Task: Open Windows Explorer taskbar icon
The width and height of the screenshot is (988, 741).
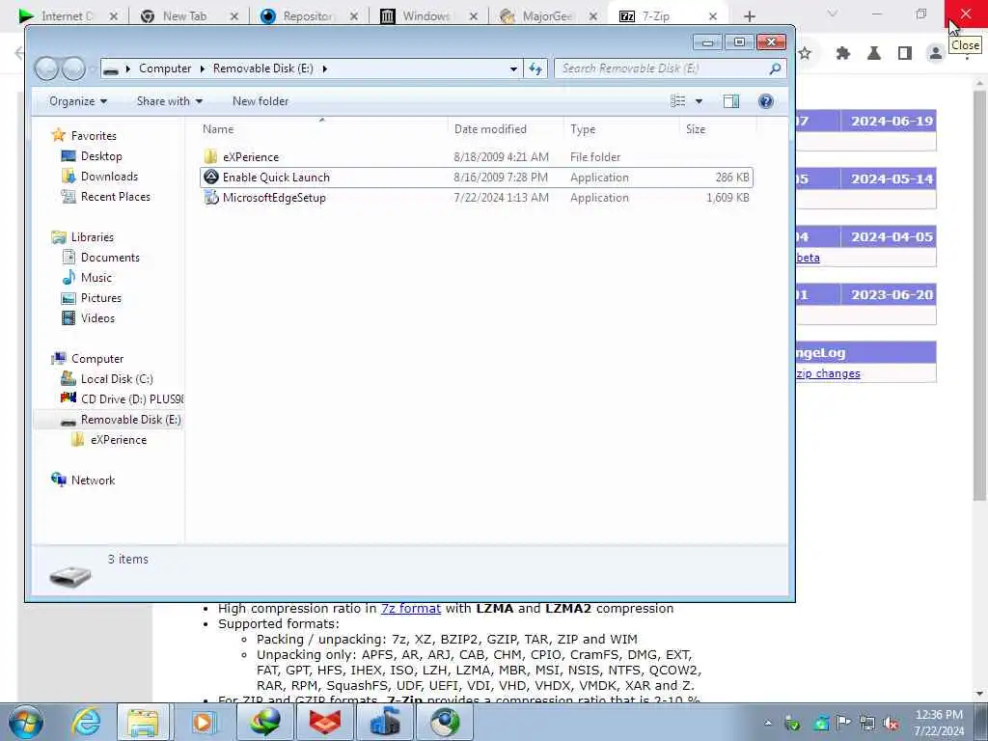Action: 143,722
